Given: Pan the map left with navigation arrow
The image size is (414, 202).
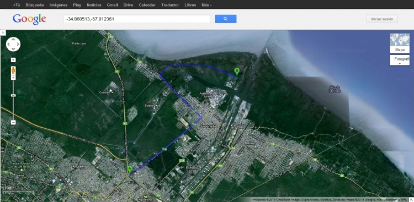Looking at the screenshot, I should (x=8, y=44).
